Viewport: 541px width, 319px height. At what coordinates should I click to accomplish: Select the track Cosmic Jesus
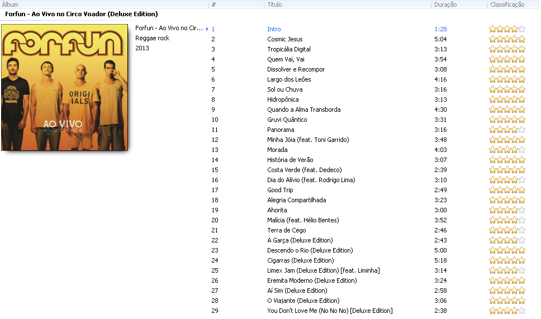[x=284, y=39]
